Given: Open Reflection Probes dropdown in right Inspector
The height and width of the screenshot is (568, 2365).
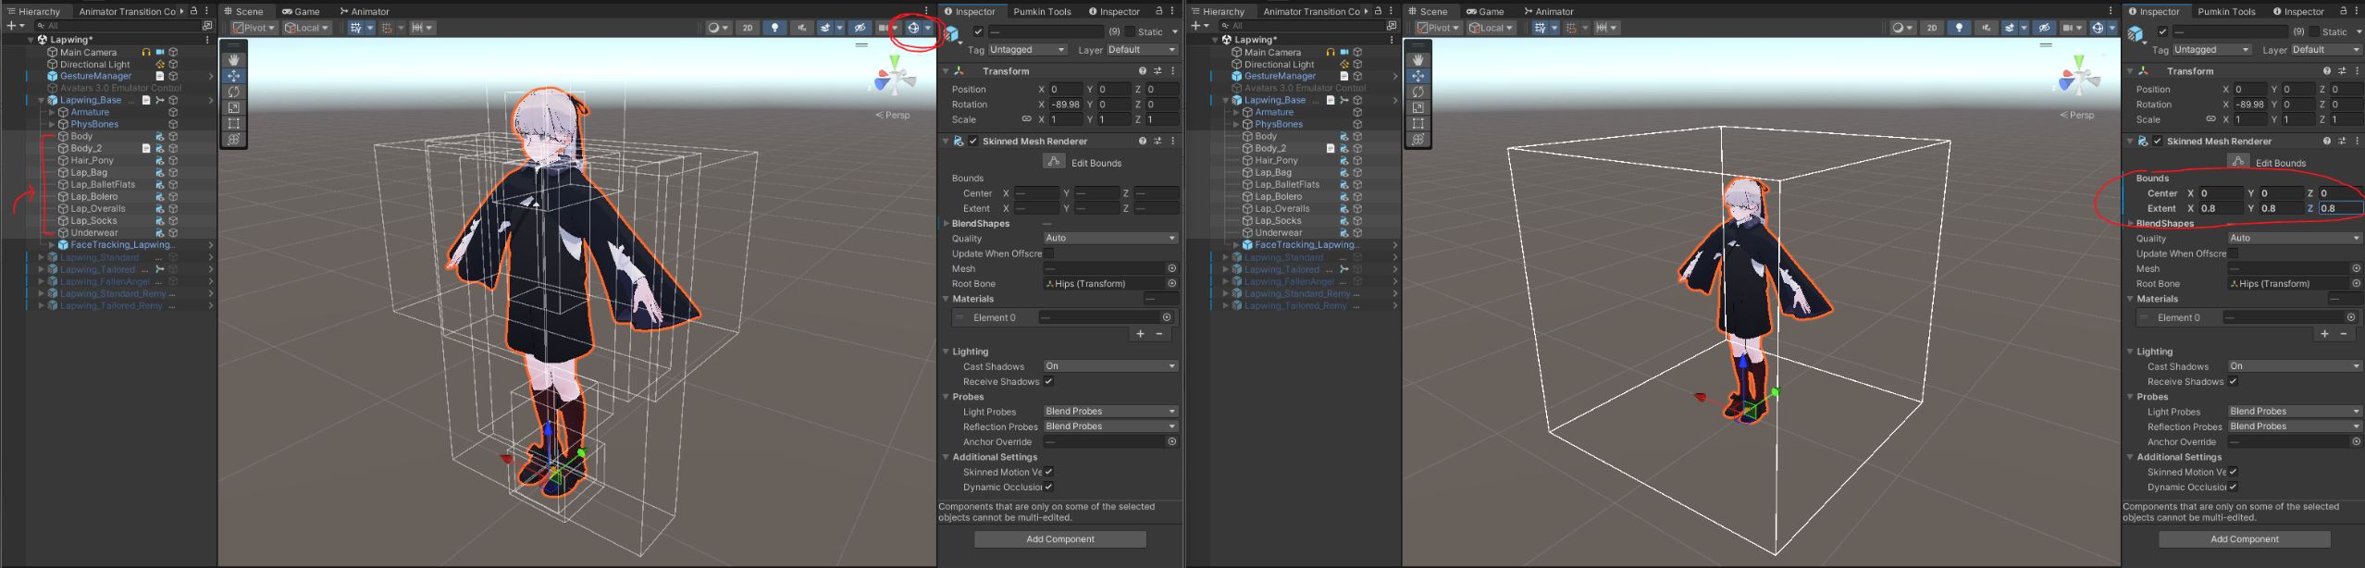Looking at the screenshot, I should 2295,426.
